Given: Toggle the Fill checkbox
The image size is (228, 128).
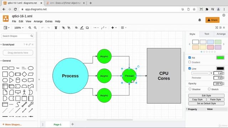Looking at the screenshot, I should [x=190, y=58].
